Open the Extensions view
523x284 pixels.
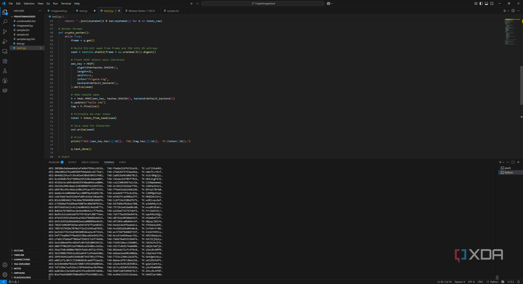pyautogui.click(x=5, y=61)
